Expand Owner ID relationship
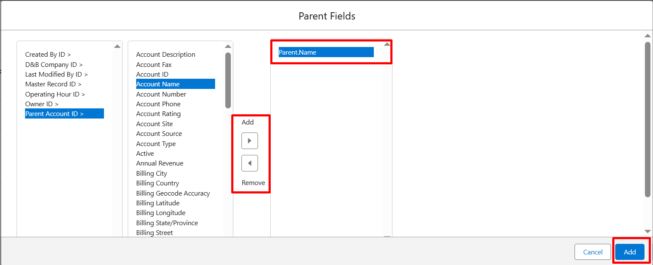The image size is (653, 265). (x=42, y=104)
